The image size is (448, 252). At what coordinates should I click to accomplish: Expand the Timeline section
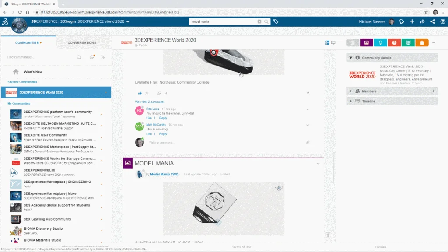tap(350, 101)
